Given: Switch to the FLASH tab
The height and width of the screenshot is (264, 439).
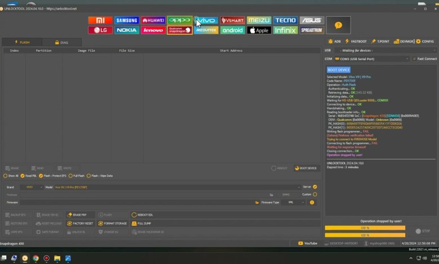Looking at the screenshot, I should pos(22,42).
